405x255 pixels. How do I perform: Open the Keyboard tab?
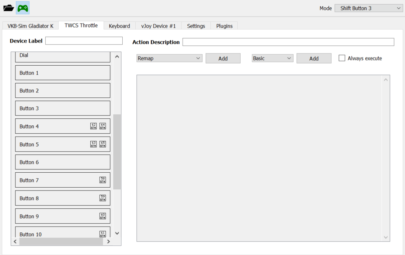pos(119,26)
